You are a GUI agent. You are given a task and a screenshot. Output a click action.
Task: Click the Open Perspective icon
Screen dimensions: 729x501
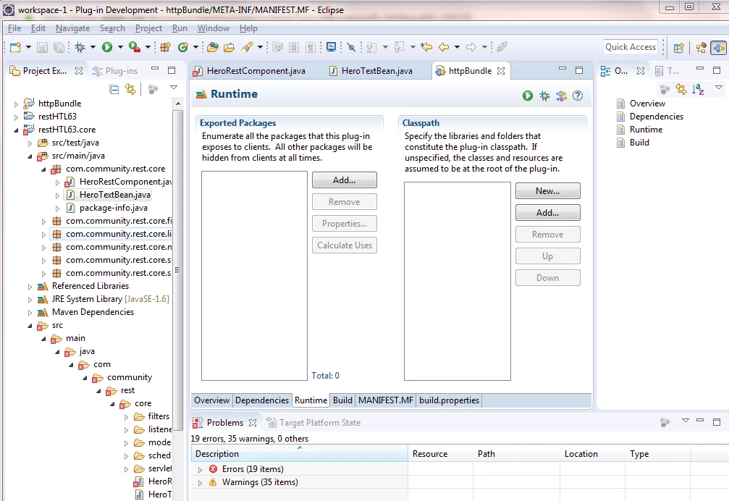(679, 47)
